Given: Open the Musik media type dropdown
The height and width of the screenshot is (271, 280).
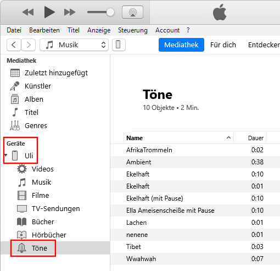Looking at the screenshot, I should tap(74, 45).
